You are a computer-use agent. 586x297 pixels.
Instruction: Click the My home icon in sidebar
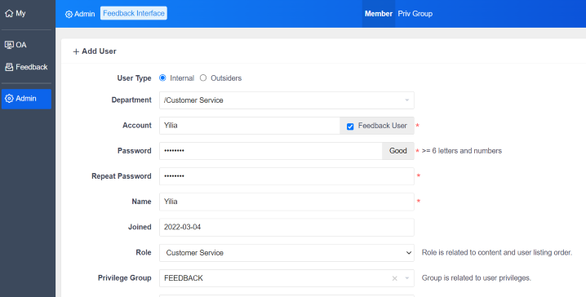click(x=9, y=13)
